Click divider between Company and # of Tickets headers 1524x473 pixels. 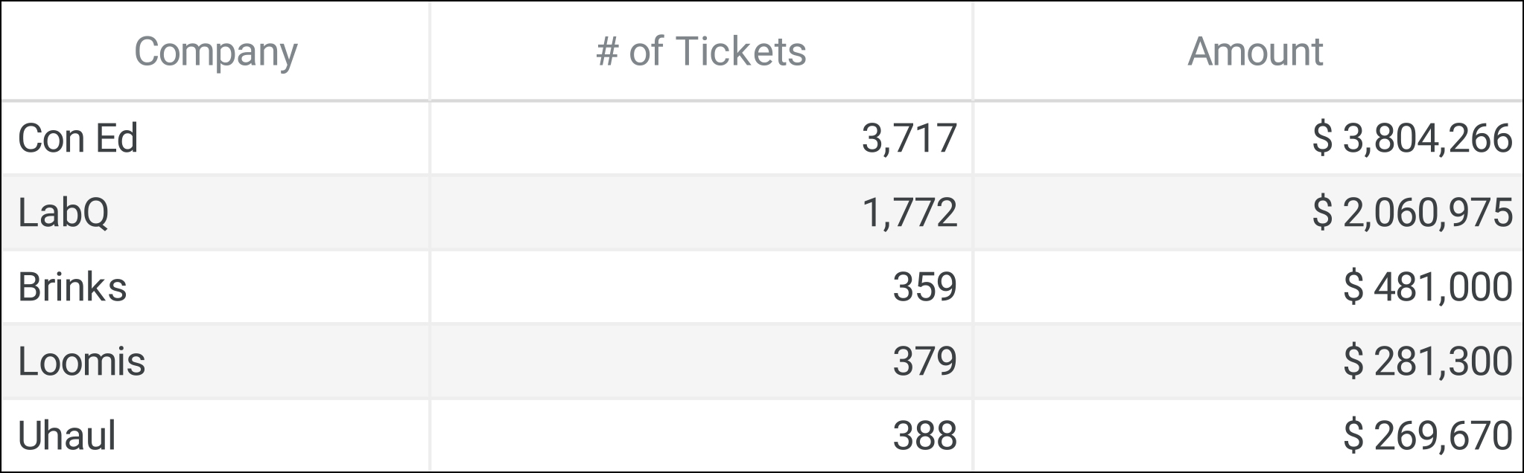point(430,52)
